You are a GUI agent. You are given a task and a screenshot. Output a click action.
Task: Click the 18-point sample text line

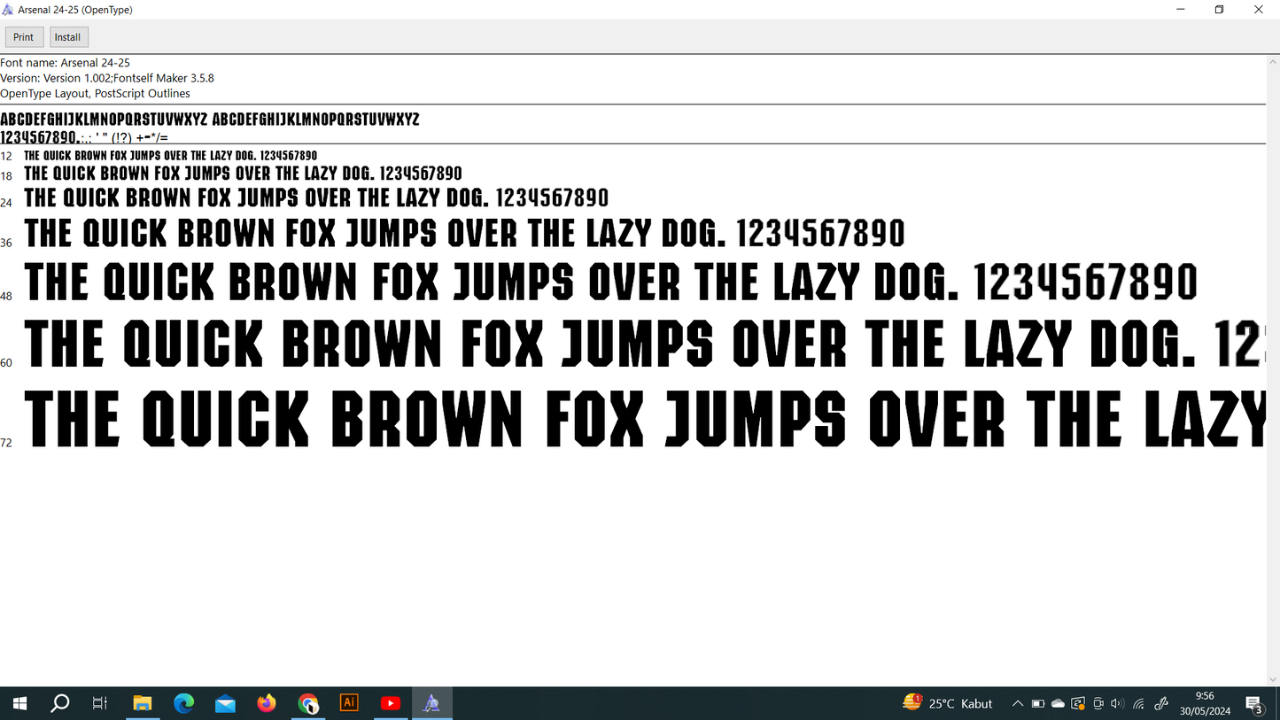coord(243,174)
